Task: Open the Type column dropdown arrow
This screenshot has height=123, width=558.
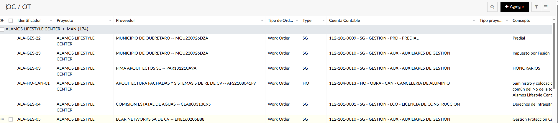Action: 324,21
